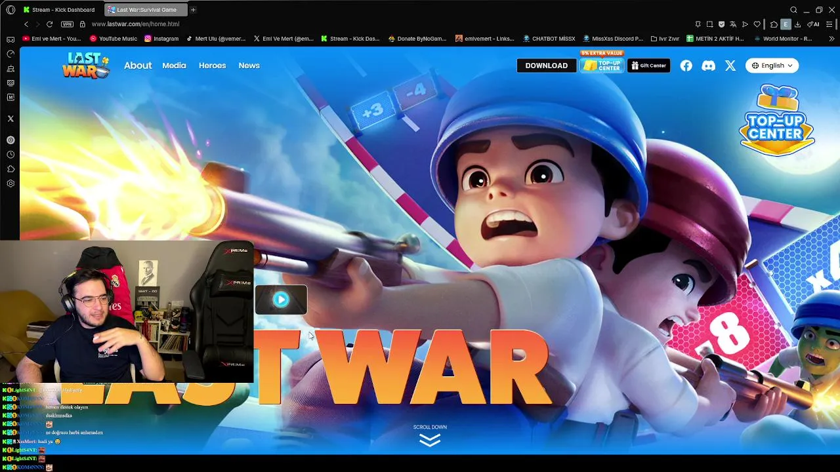Open the extensions cube in toolbar
This screenshot has width=840, height=472.
[774, 24]
